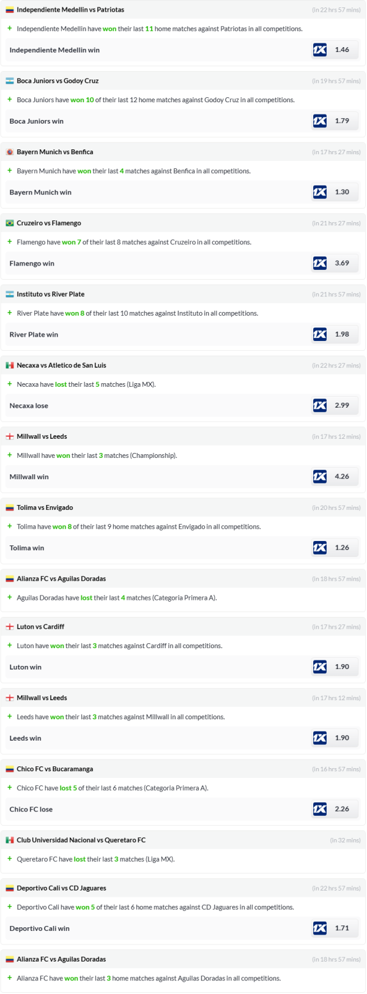Open the Boca Juniors vs Godoy Cruz match
This screenshot has height=994, width=367.
[x=57, y=81]
